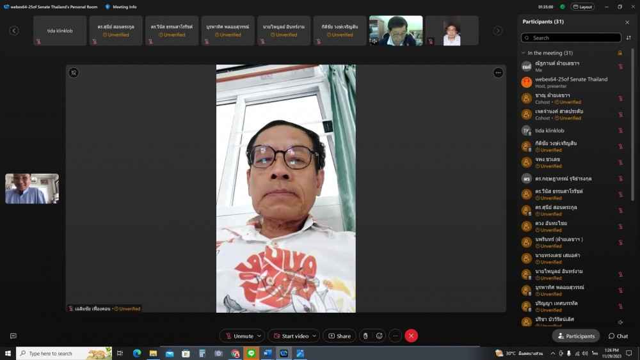This screenshot has height=360, width=640.
Task: Click the sort participants icon
Action: 628,38
